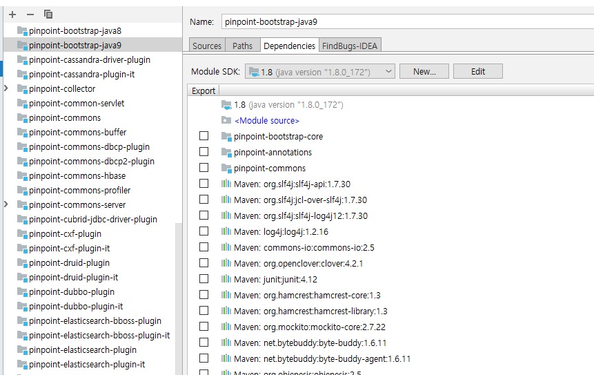Screen dimensions: 594x375
Task: Select the Dependencies tab
Action: pos(290,46)
